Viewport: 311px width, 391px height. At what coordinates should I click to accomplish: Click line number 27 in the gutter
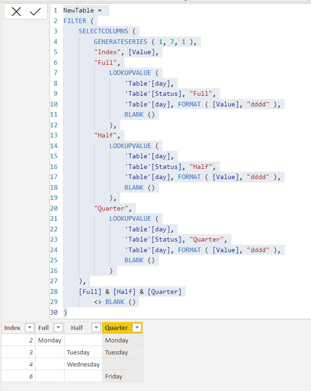click(x=54, y=281)
